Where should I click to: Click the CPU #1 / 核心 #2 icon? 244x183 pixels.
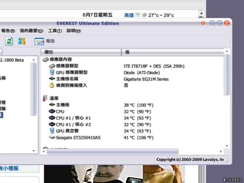tap(52, 124)
